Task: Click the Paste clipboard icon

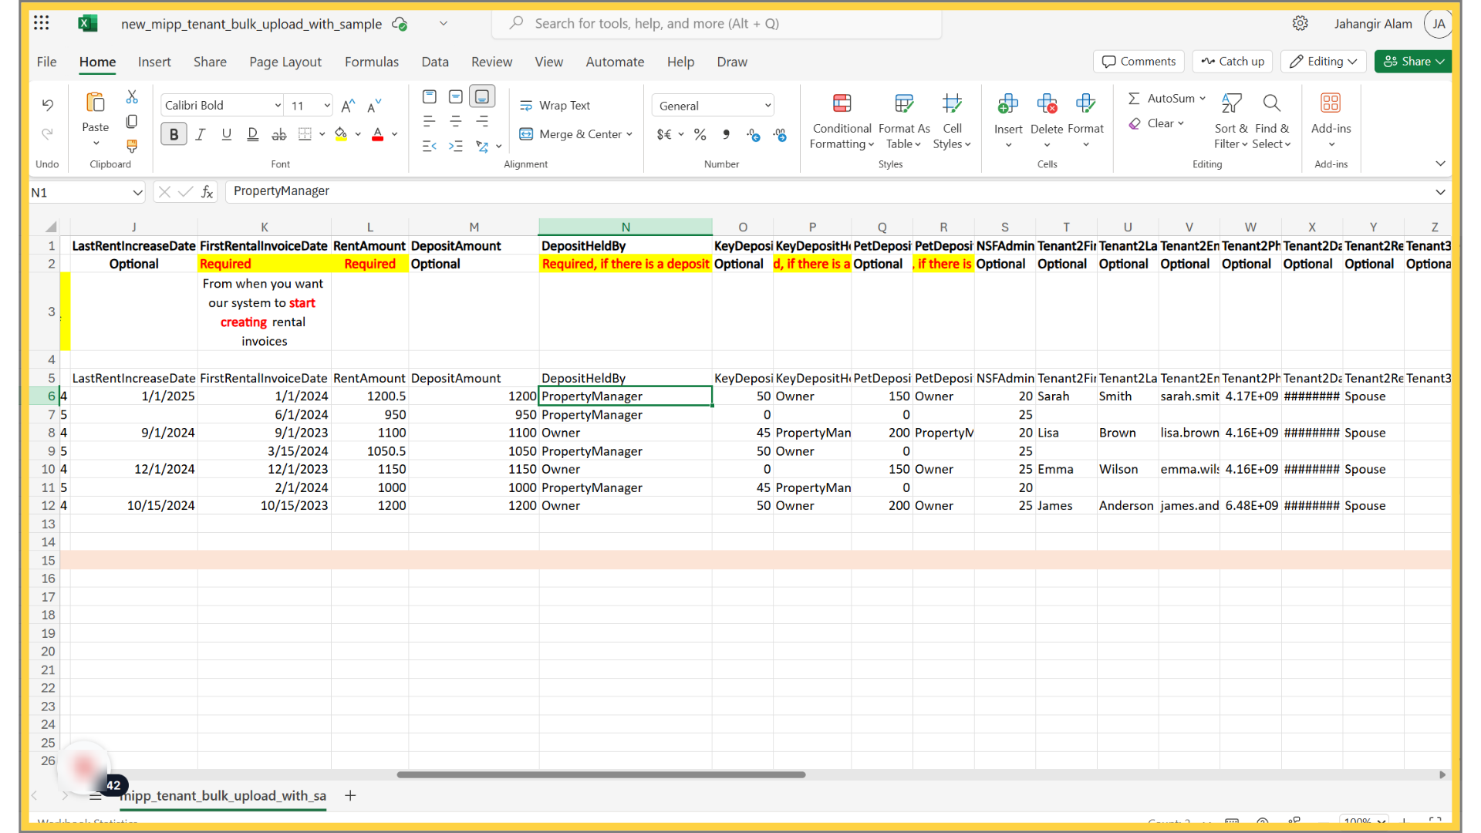Action: pos(96,103)
